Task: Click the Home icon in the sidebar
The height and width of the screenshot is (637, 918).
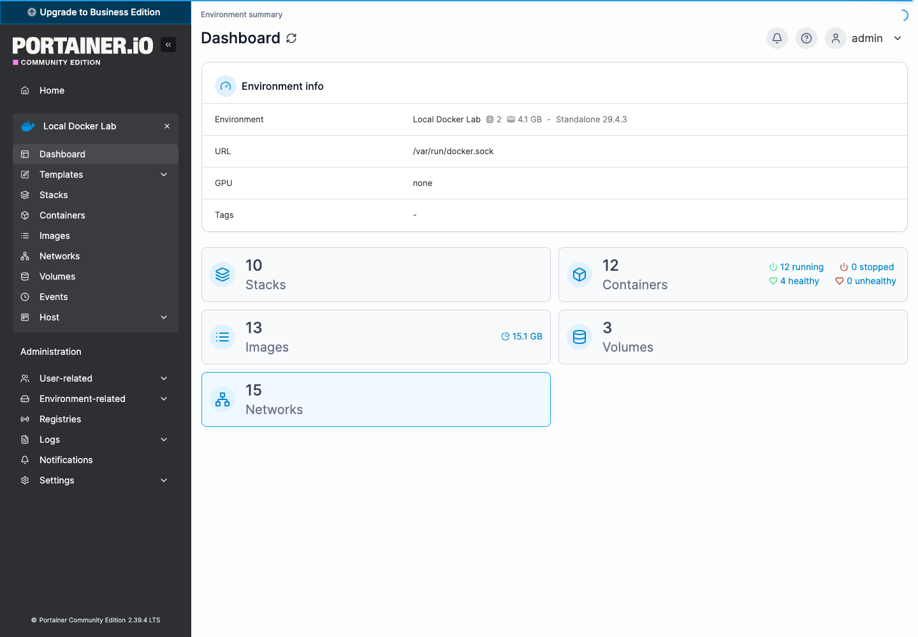Action: pos(25,90)
